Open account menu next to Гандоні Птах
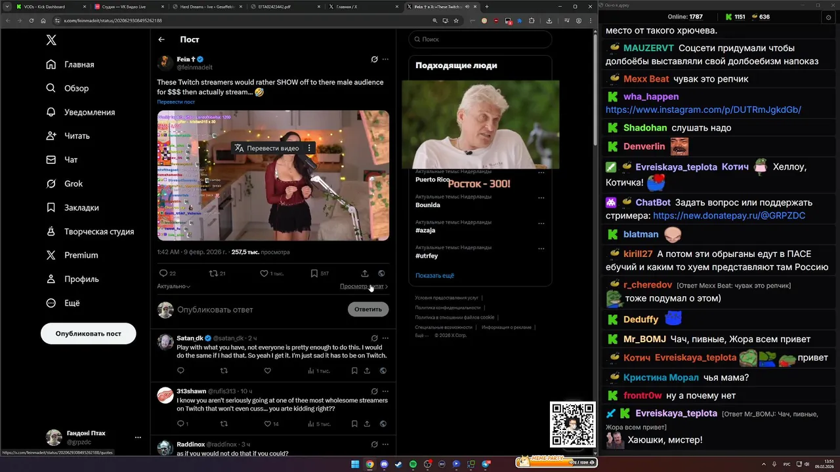The height and width of the screenshot is (472, 840). (x=138, y=437)
